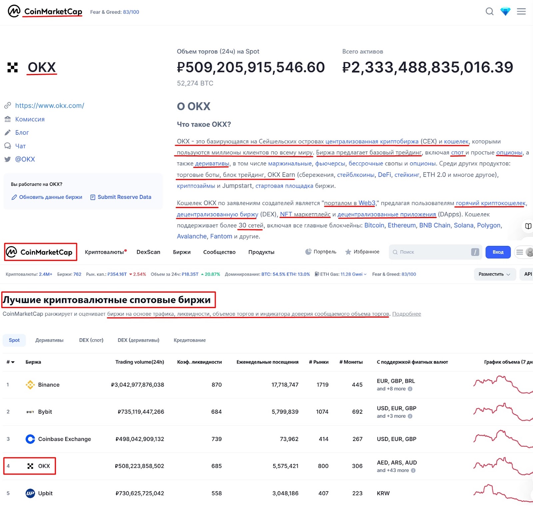
Task: Open the Bybit exchange row name
Action: click(x=45, y=412)
